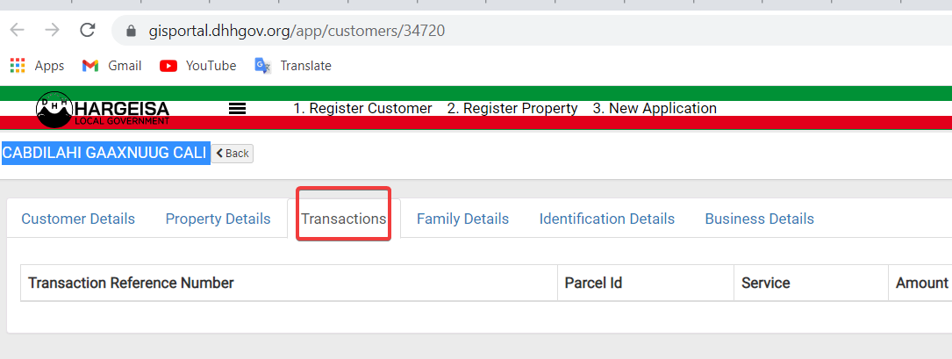The width and height of the screenshot is (952, 359).
Task: Switch to the Property Details tab
Action: (218, 219)
